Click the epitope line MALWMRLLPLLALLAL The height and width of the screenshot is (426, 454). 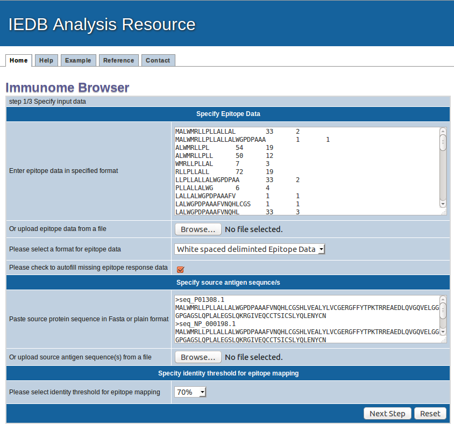(x=205, y=132)
